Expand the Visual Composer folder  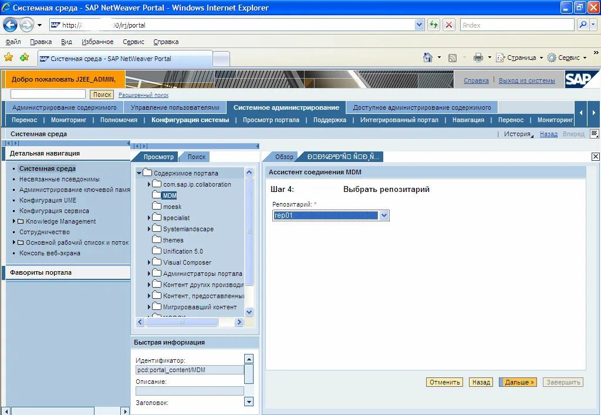point(149,262)
